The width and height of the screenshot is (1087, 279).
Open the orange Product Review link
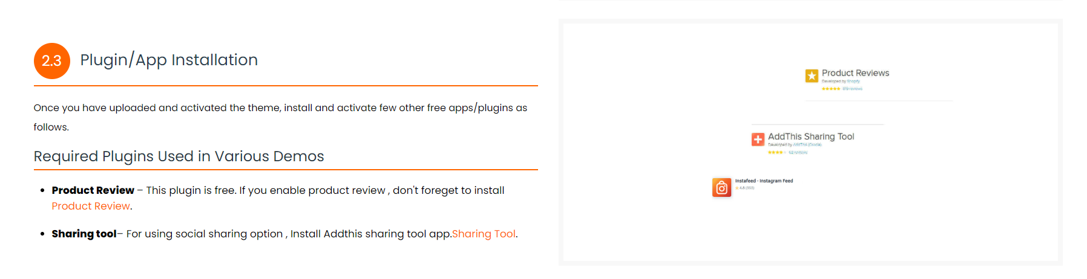(x=91, y=206)
